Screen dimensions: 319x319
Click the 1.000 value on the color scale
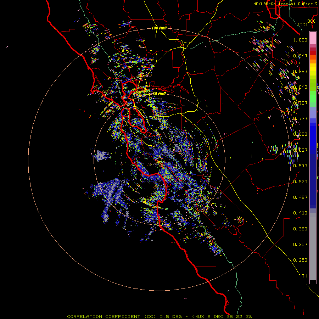300,40
